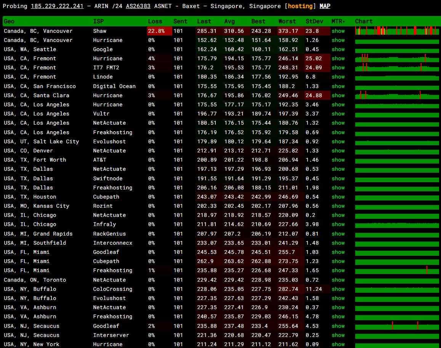
Task: Sort table by the ISP column header
Action: pyautogui.click(x=98, y=21)
